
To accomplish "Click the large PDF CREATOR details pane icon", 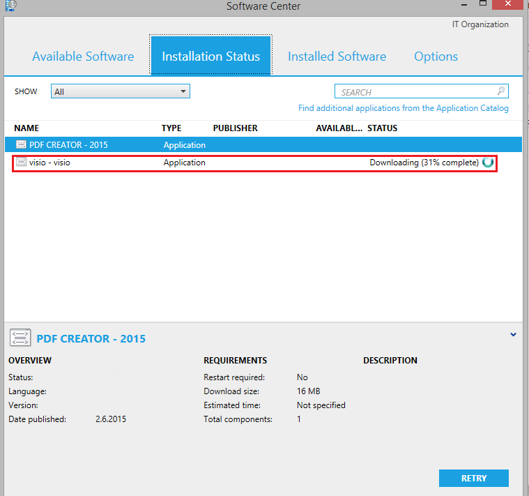I will click(x=20, y=338).
